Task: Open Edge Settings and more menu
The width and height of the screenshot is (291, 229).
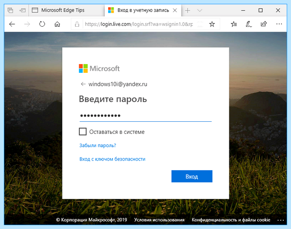Action: click(x=279, y=24)
